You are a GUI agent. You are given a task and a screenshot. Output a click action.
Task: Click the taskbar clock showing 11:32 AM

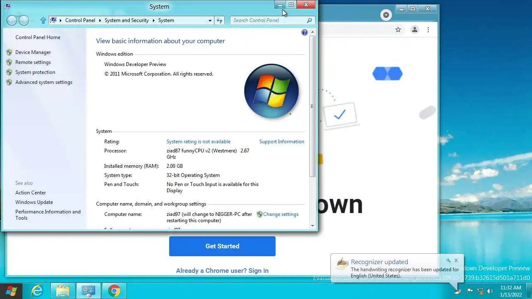tap(510, 291)
